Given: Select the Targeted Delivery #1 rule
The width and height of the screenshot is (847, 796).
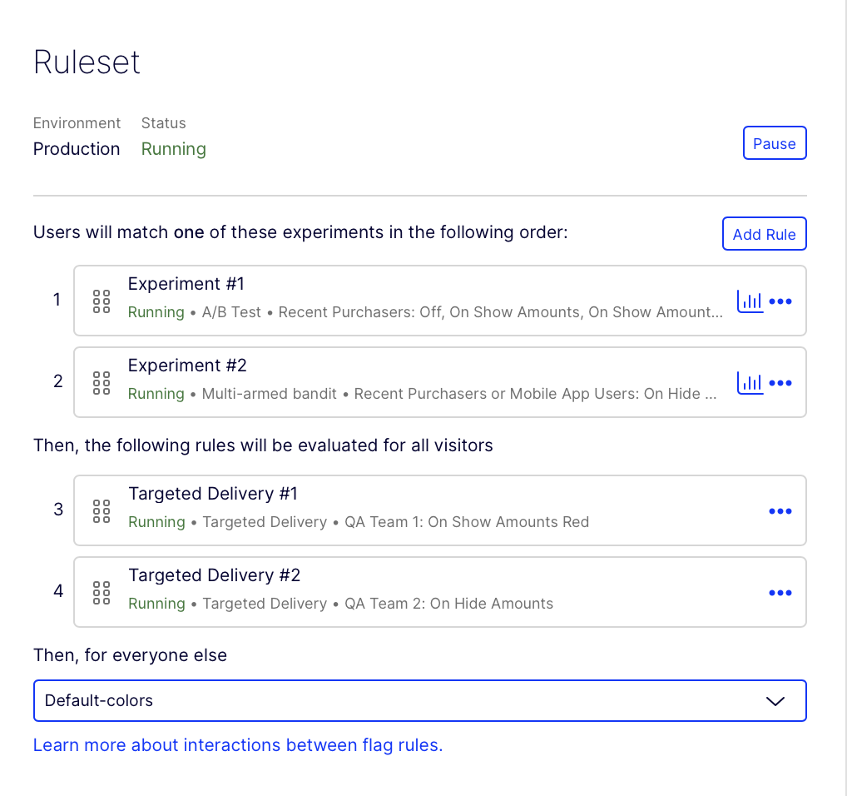Looking at the screenshot, I should pyautogui.click(x=213, y=494).
